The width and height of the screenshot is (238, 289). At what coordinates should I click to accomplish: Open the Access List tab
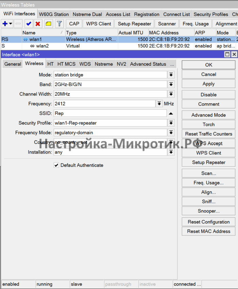[x=118, y=14]
